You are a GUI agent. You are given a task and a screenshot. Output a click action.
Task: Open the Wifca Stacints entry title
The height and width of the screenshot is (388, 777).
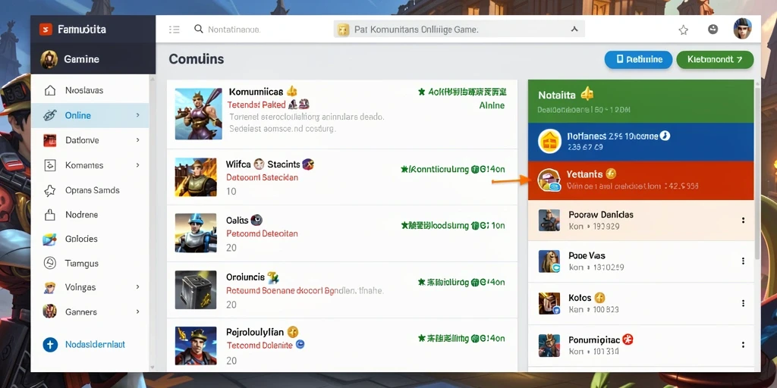(x=263, y=164)
